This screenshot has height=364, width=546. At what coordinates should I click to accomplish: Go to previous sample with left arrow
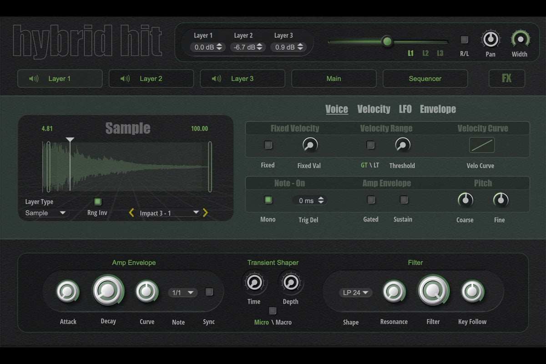131,212
